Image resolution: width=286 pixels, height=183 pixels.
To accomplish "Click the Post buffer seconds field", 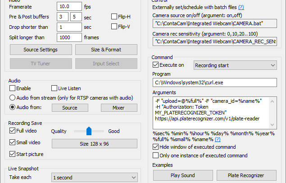I will pyautogui.click(x=76, y=17).
